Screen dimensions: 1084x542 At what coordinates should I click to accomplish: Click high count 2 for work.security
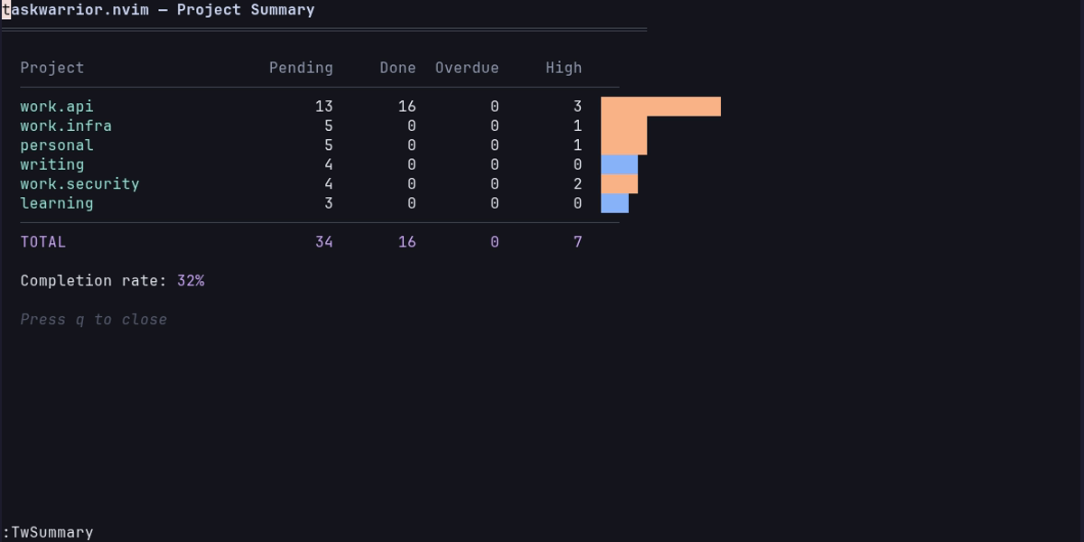pos(577,183)
